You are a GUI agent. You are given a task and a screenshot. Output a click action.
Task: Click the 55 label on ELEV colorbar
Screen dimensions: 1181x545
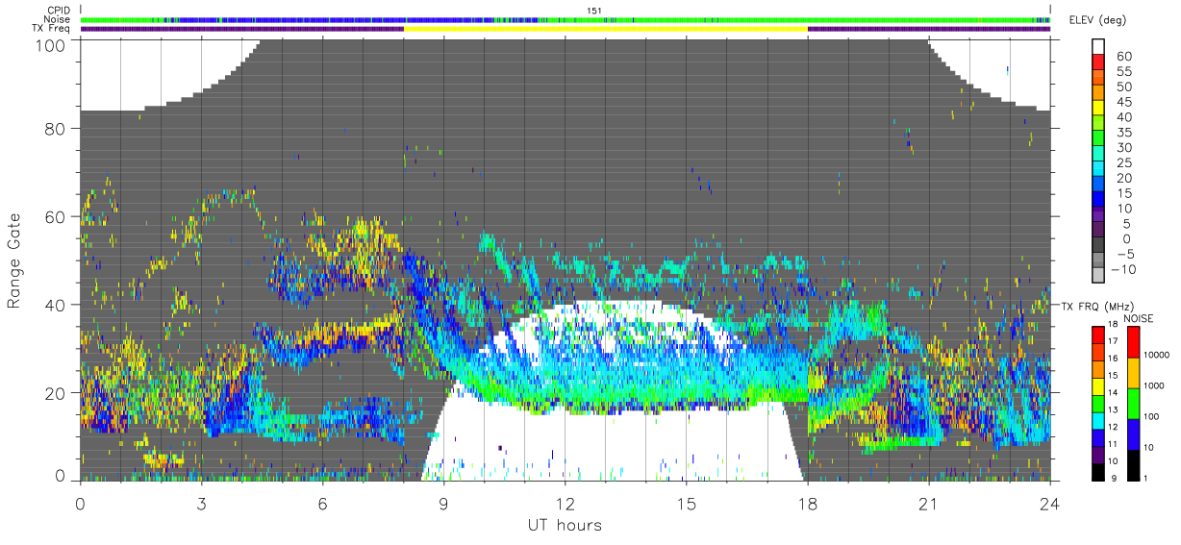tap(1123, 71)
